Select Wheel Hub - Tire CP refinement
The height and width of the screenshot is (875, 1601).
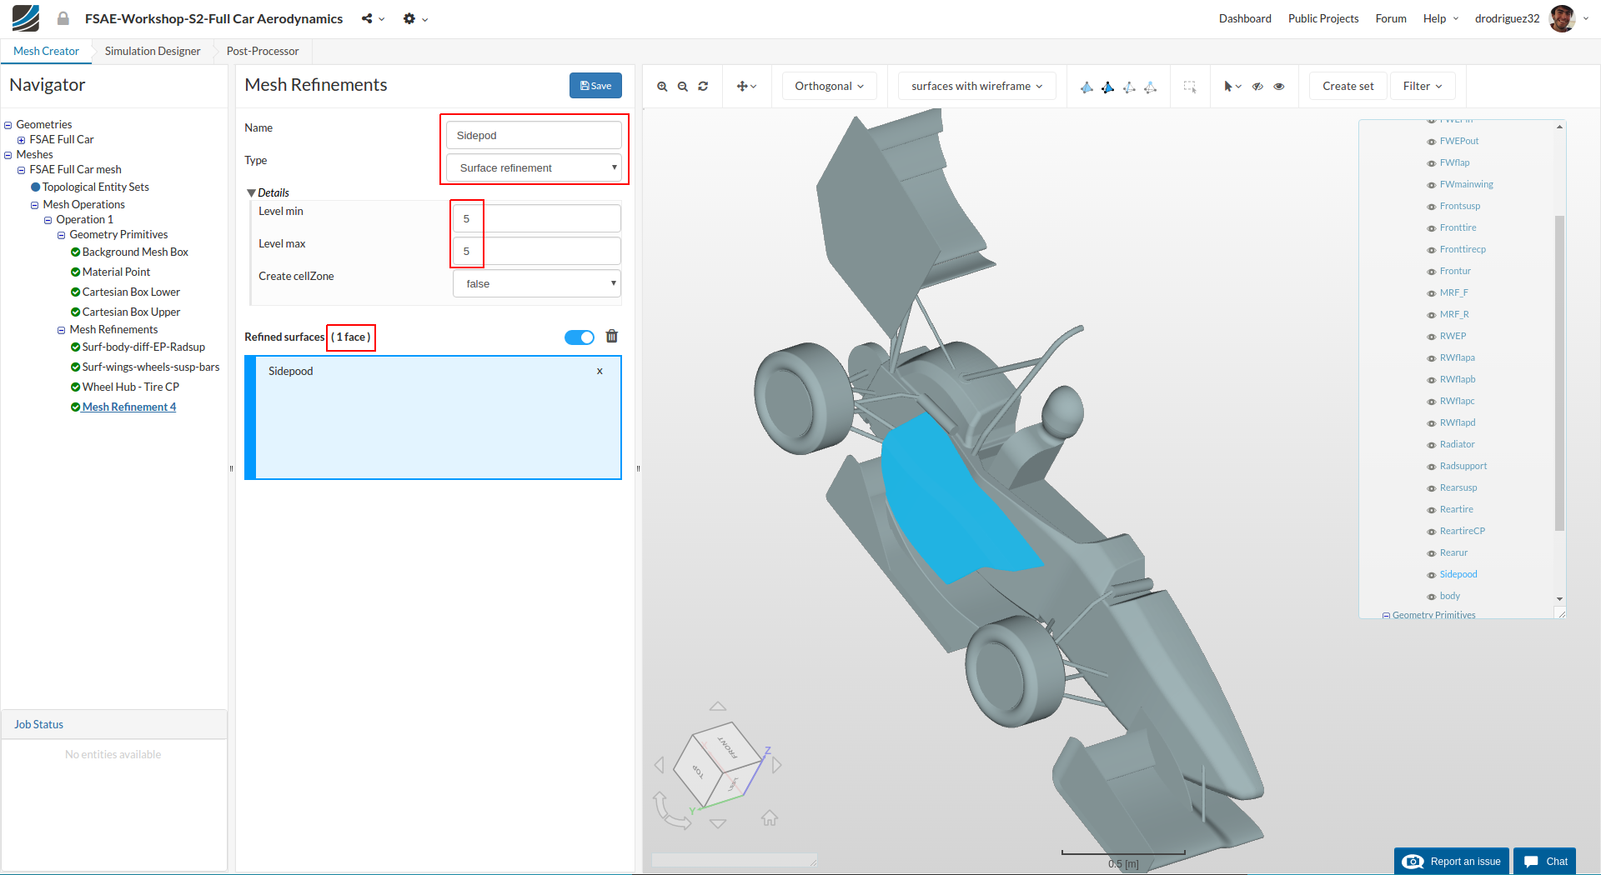[x=131, y=387]
